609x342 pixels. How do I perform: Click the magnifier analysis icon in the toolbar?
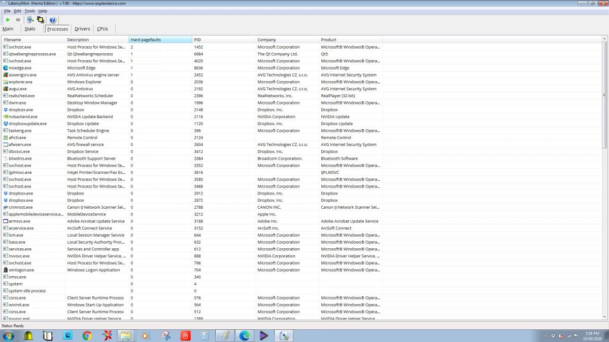30,20
